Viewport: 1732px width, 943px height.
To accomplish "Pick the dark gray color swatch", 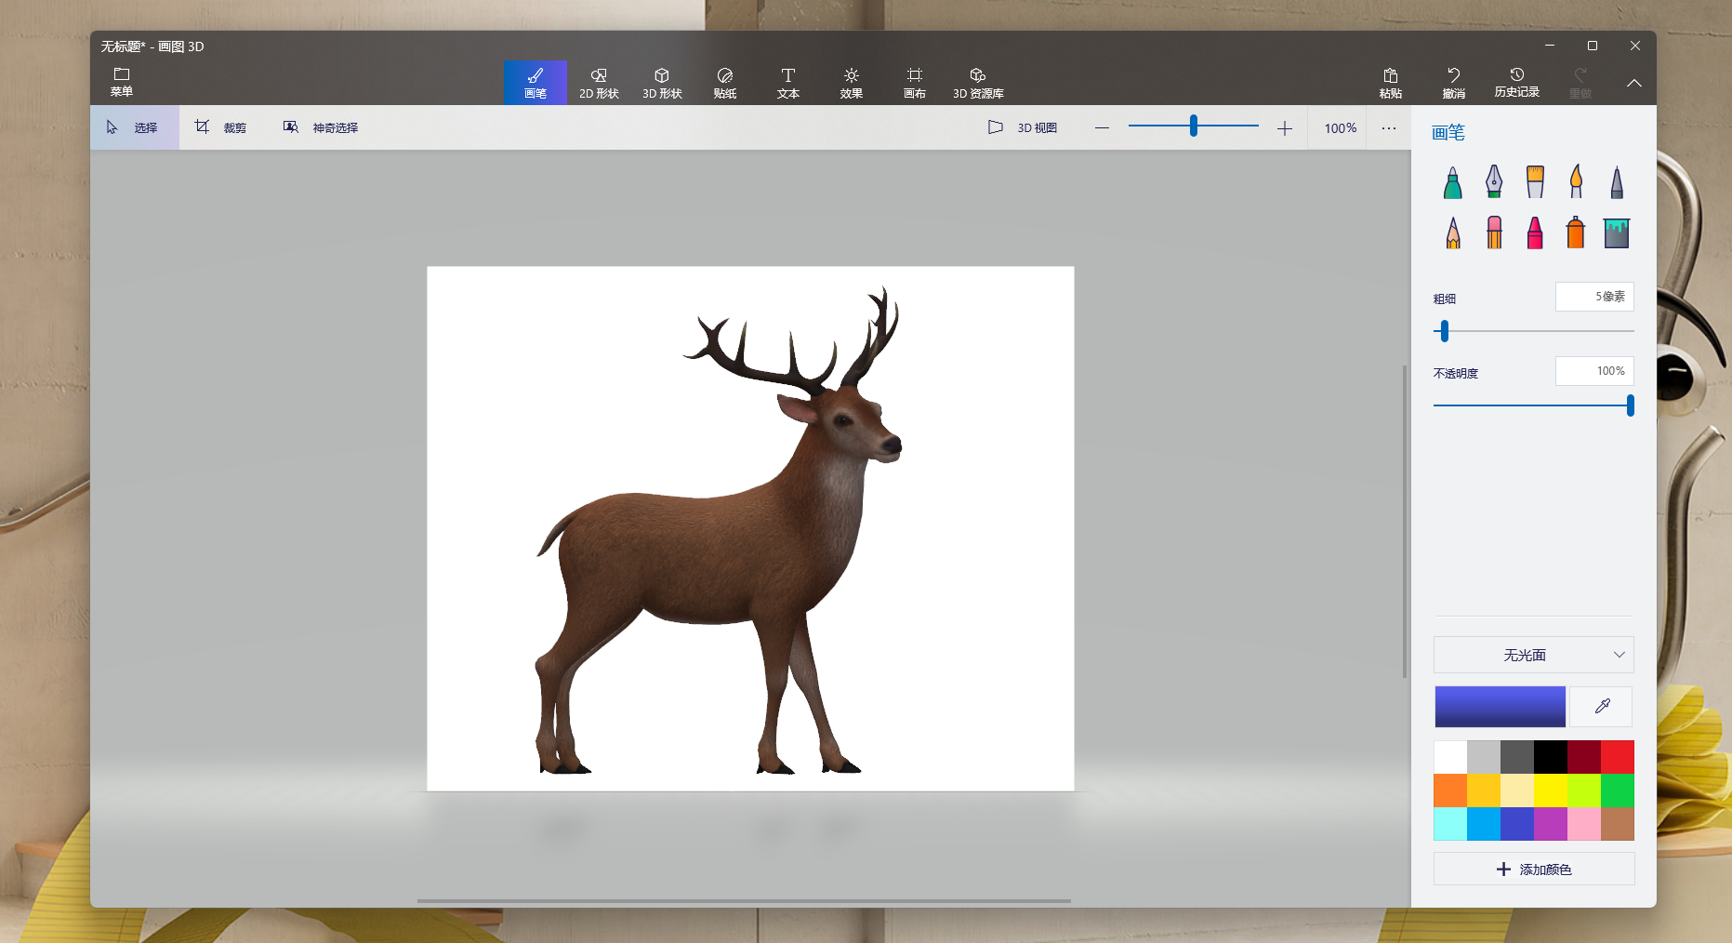I will click(x=1517, y=757).
